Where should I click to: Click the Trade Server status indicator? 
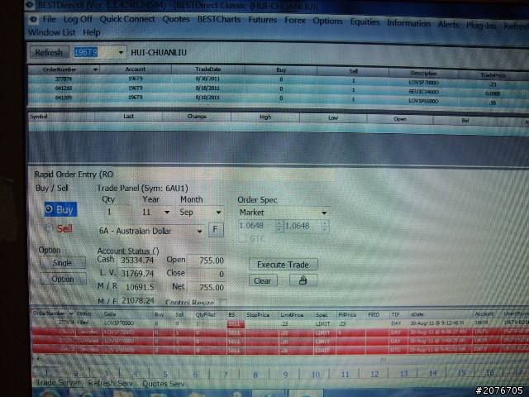pyautogui.click(x=59, y=383)
